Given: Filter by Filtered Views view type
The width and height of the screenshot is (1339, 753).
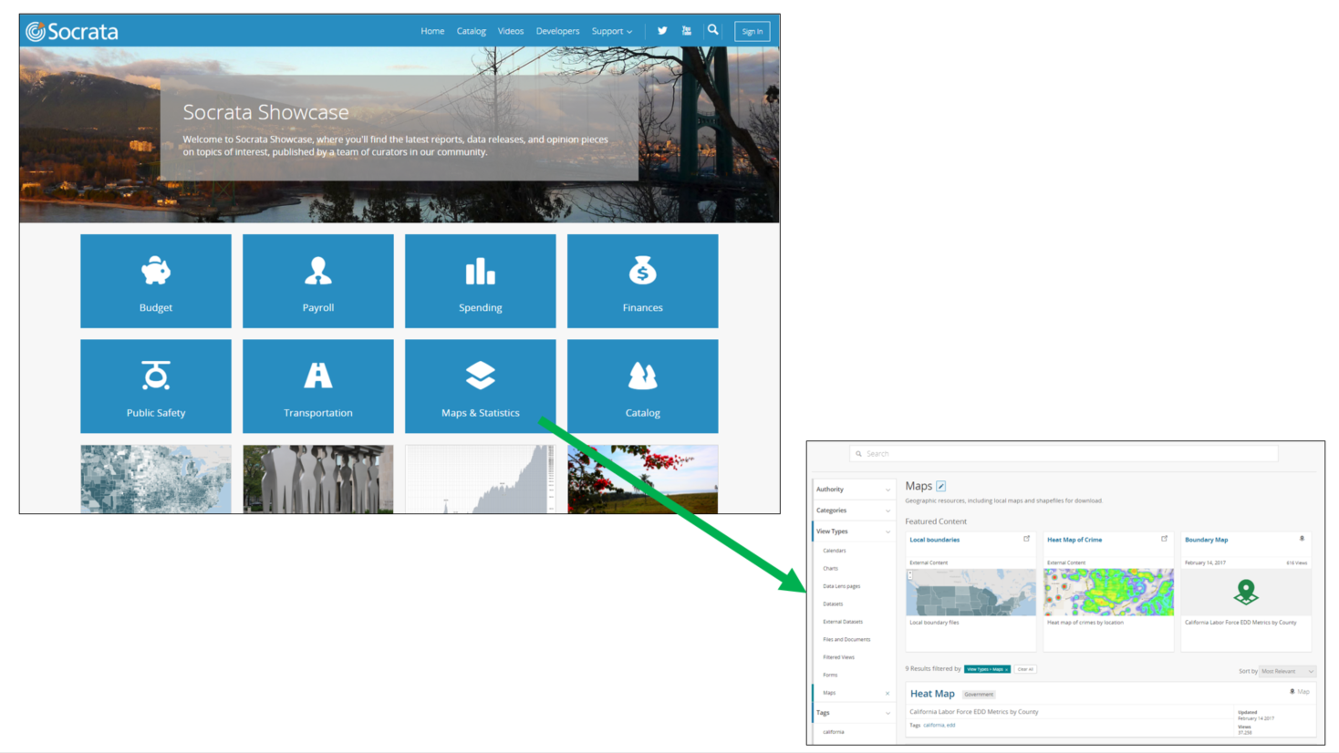Looking at the screenshot, I should click(839, 657).
